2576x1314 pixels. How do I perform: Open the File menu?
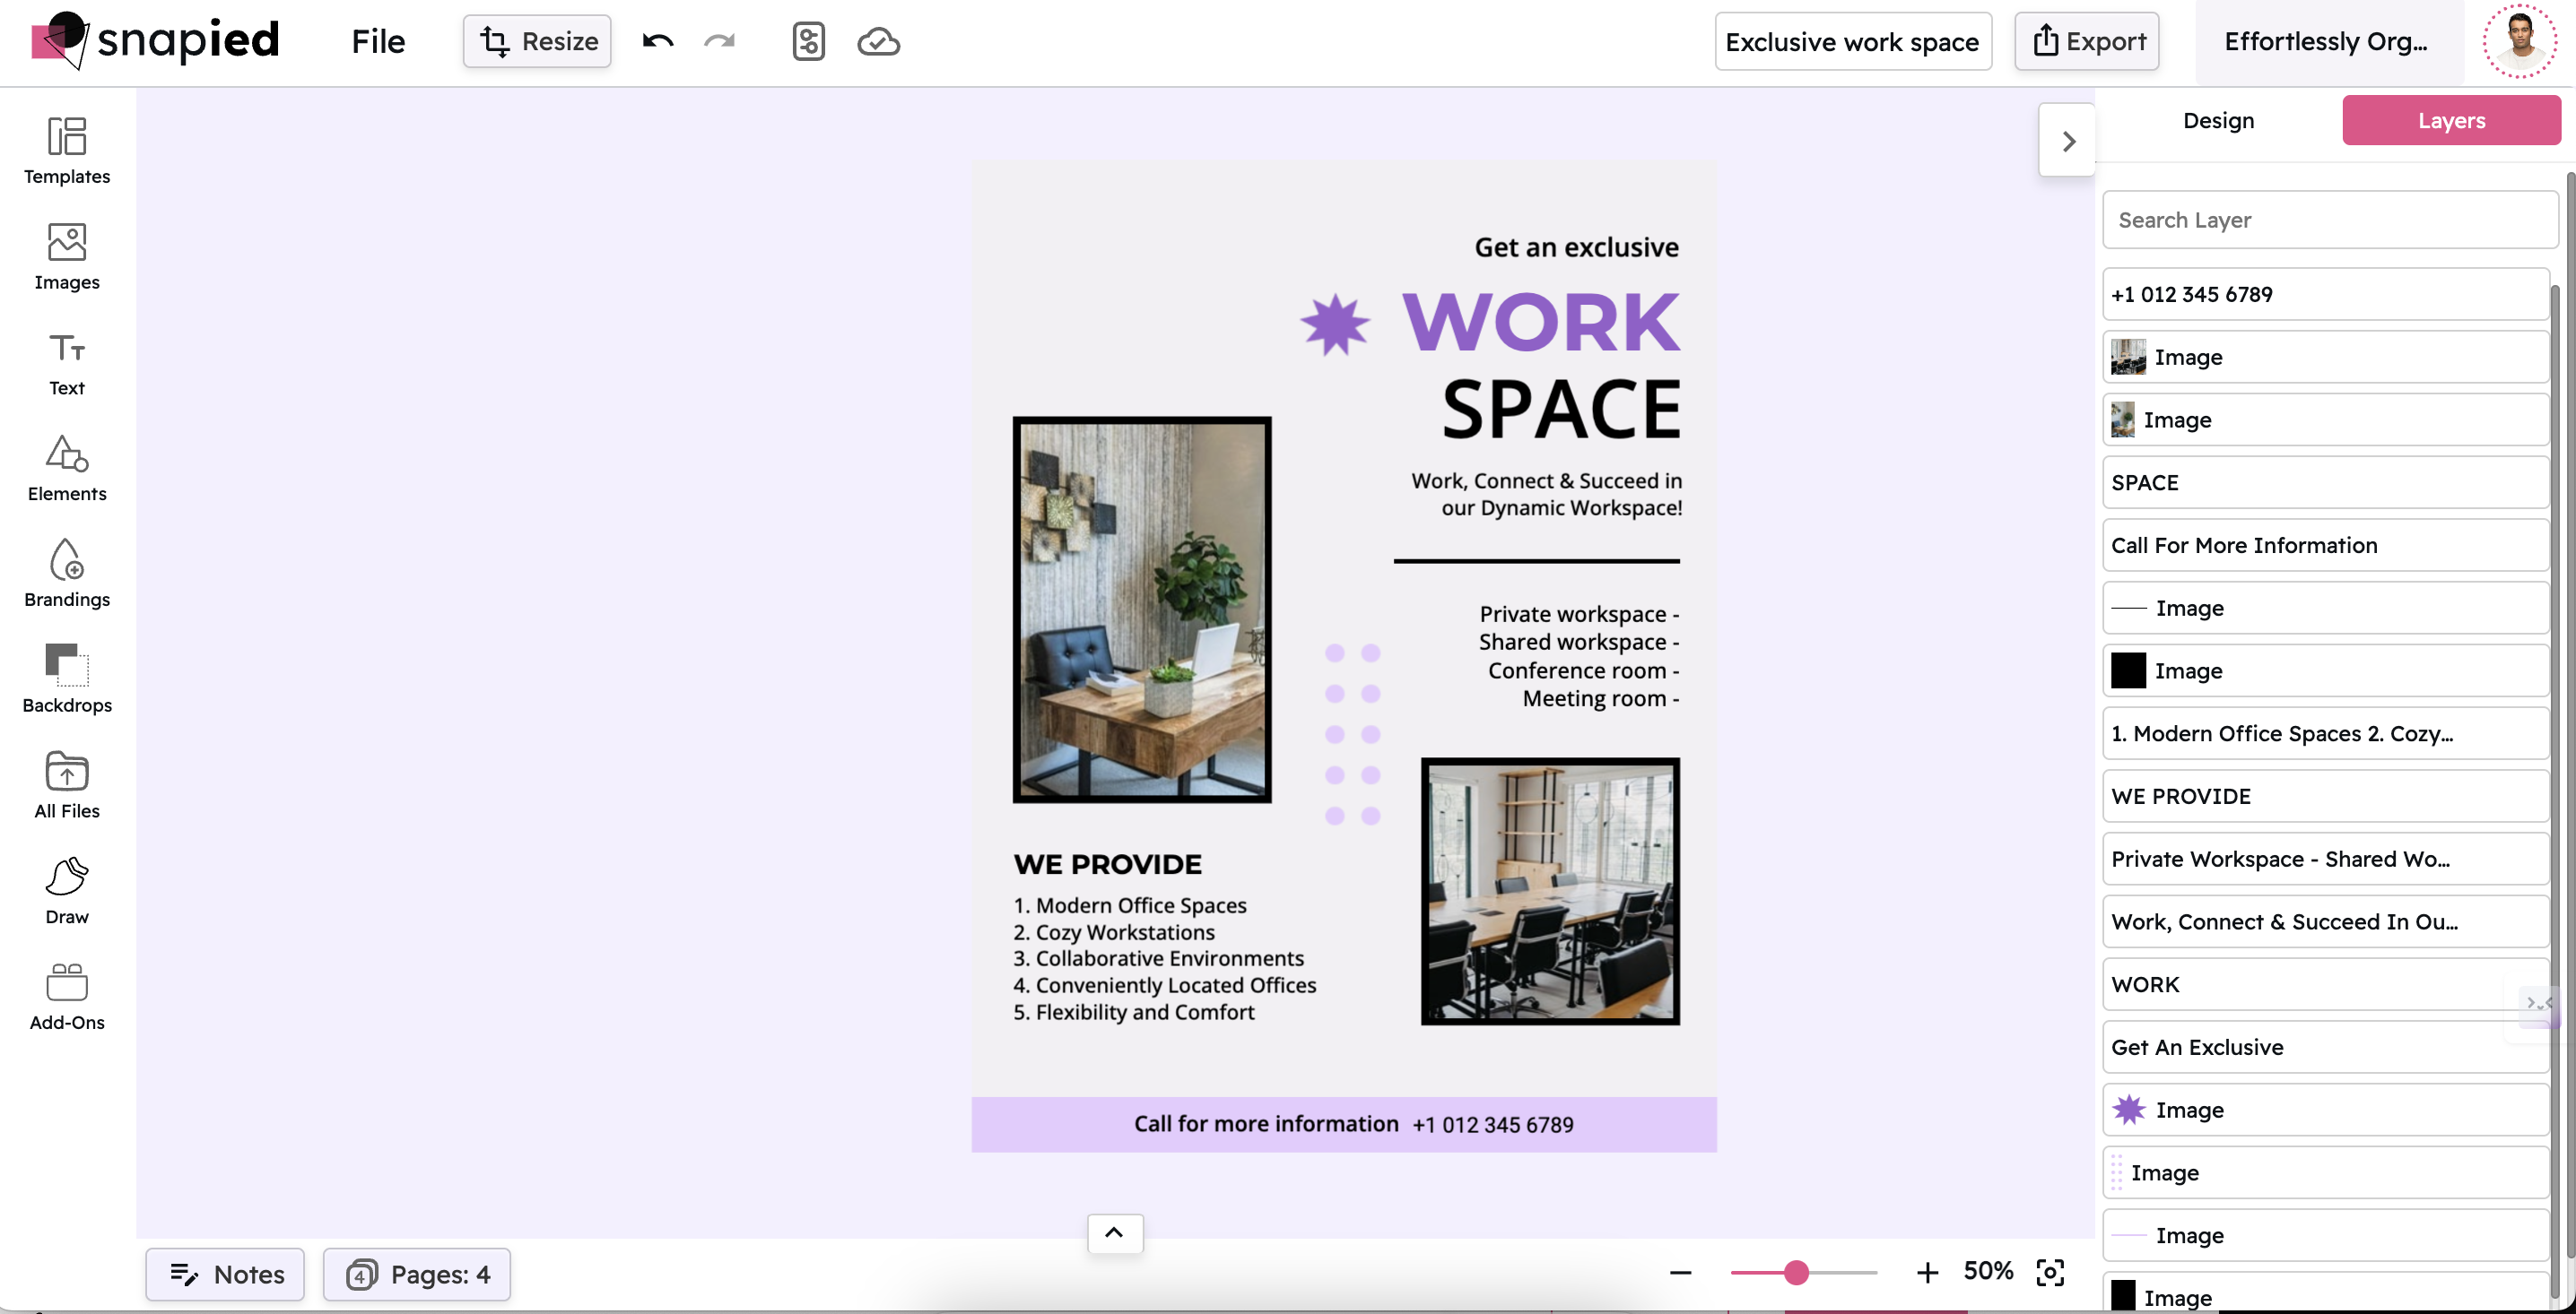(x=378, y=41)
